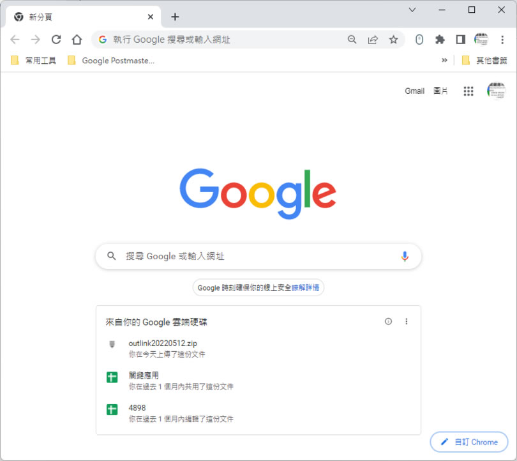Open the 常用工具 bookmarks folder
The image size is (517, 461).
[x=34, y=61]
